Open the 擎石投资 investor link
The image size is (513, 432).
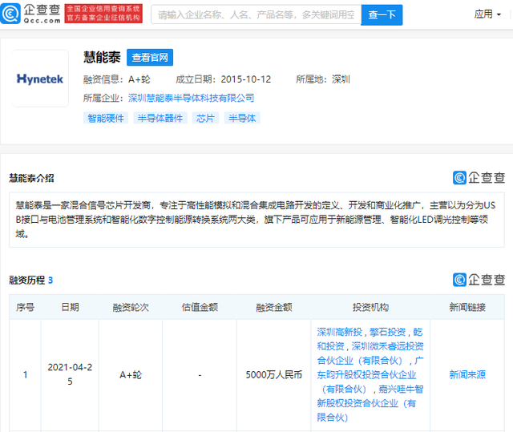click(x=388, y=332)
